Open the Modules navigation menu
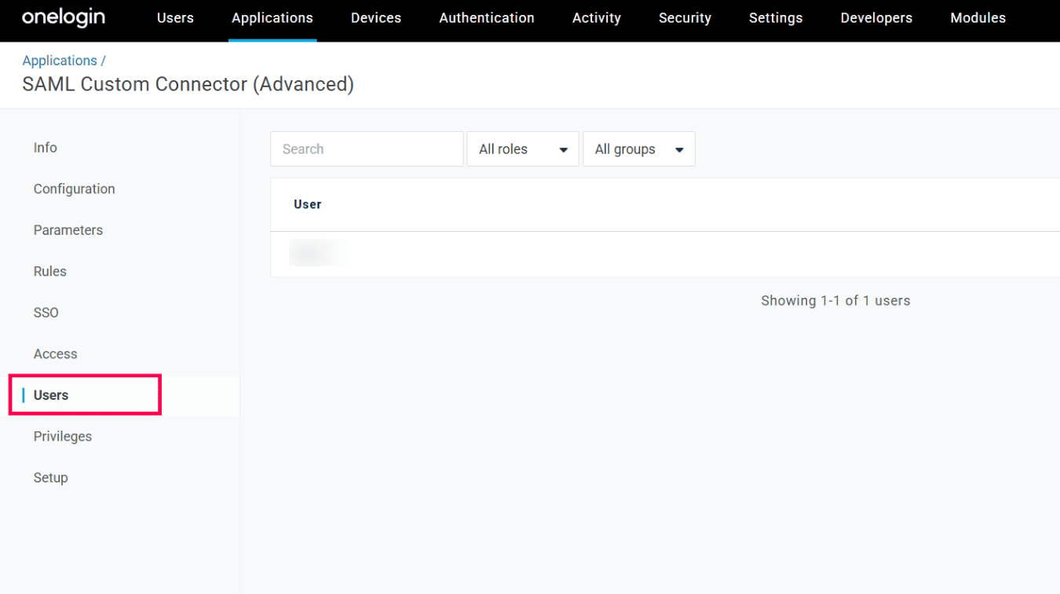The image size is (1060, 594). point(978,17)
